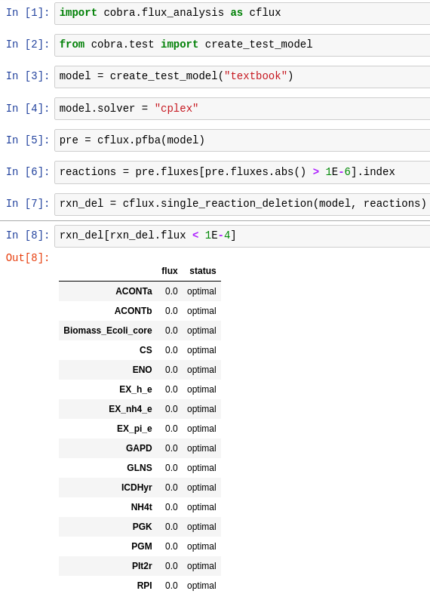This screenshot has height=597, width=430.
Task: Click the status value in CS row
Action: click(x=201, y=350)
